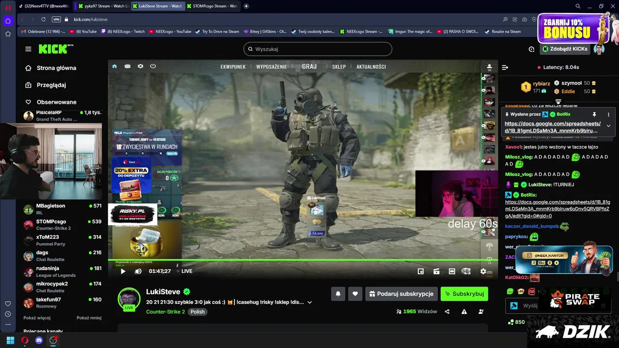Click the Polish language tag
619x348 pixels.
pos(197,312)
